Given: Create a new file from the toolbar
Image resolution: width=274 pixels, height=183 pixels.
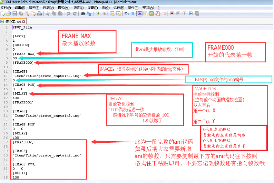Looking at the screenshot, I should [3, 13].
